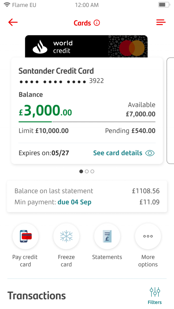Image resolution: width=174 pixels, height=309 pixels.
Task: Tap the min payment due 04 Sep link
Action: tap(74, 202)
